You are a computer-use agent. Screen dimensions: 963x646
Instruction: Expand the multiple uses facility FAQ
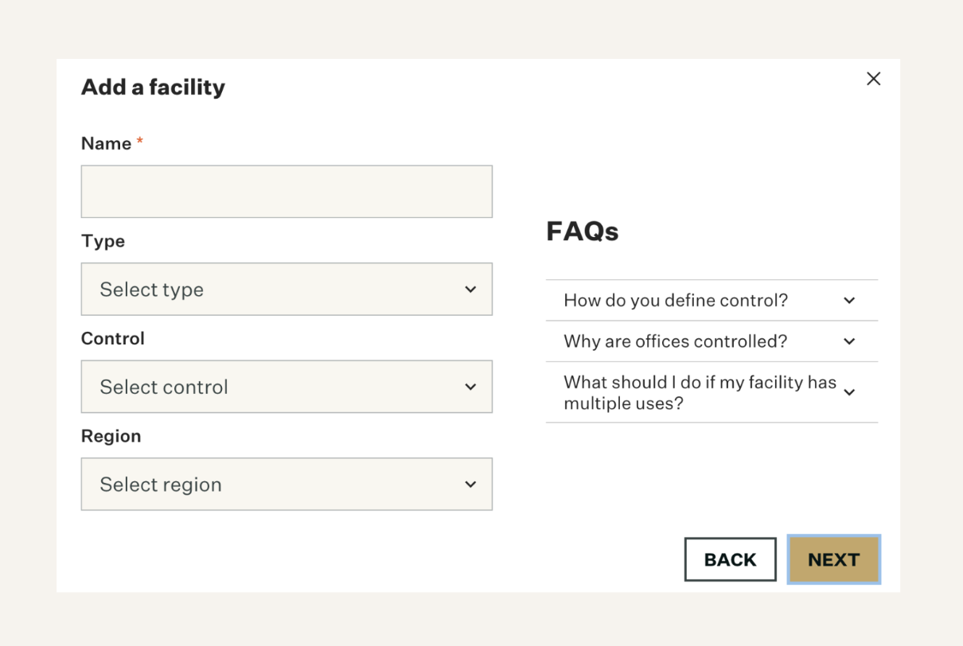[712, 392]
